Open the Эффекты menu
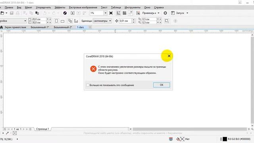Screen dimensions: 254x143 (60, 8)
